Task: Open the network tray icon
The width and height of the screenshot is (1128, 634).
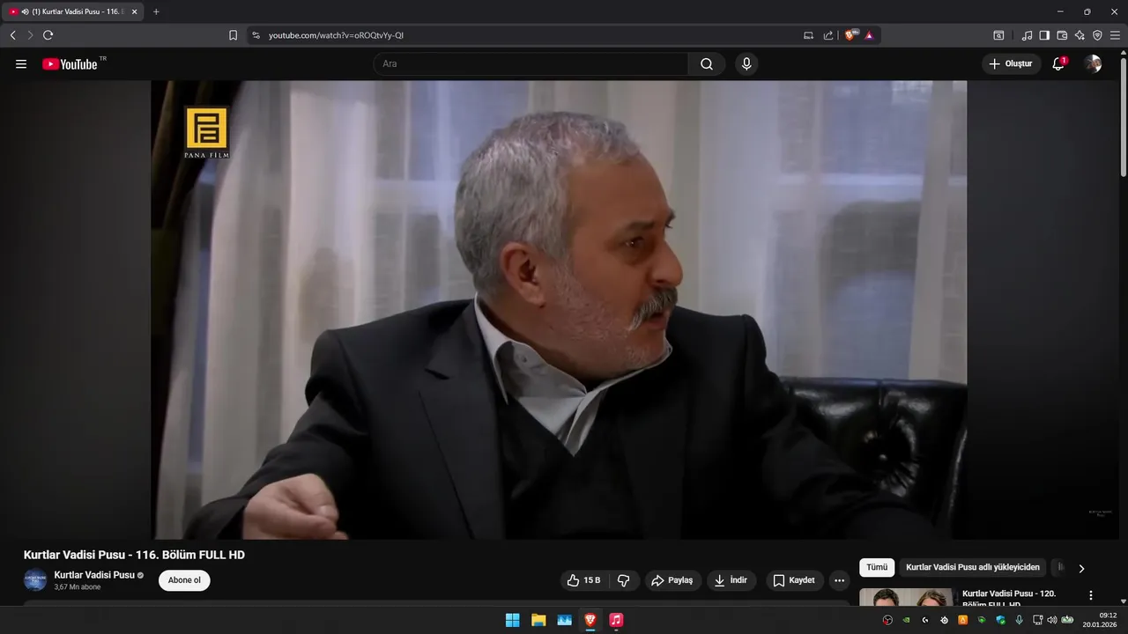Action: point(1037,620)
